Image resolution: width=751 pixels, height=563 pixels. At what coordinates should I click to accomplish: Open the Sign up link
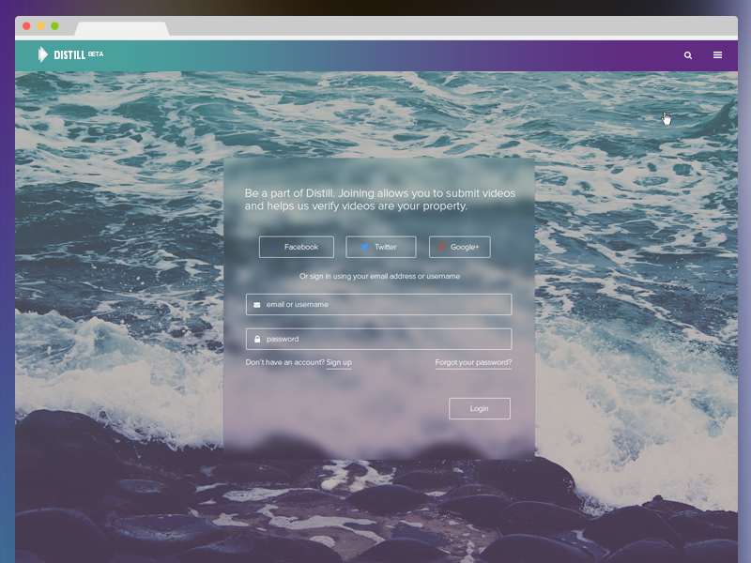(338, 361)
